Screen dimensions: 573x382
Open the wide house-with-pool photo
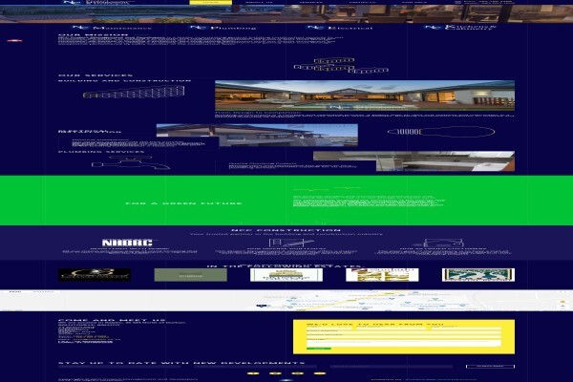coord(365,95)
